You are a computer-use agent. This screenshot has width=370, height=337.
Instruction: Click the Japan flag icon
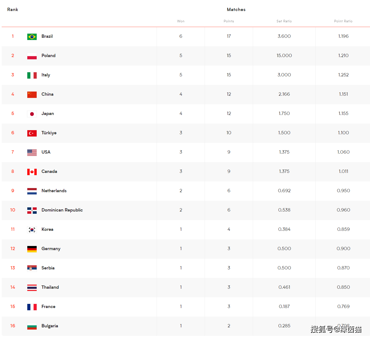pyautogui.click(x=32, y=114)
